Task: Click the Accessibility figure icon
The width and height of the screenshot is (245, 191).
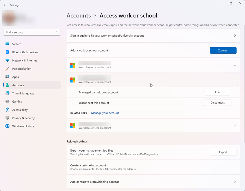Action: [7, 109]
